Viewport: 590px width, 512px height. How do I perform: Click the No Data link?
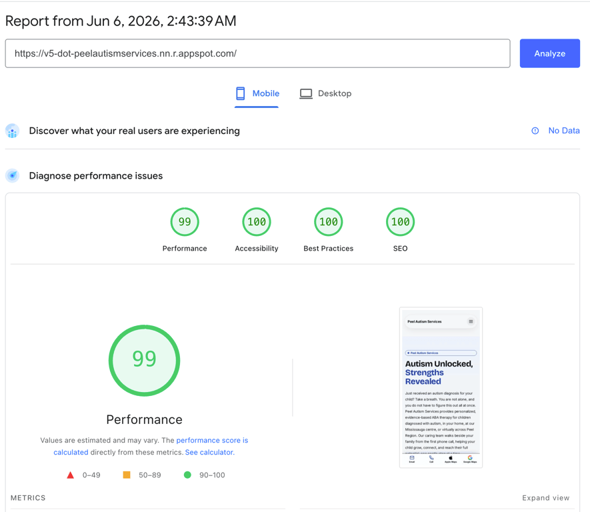tap(563, 131)
